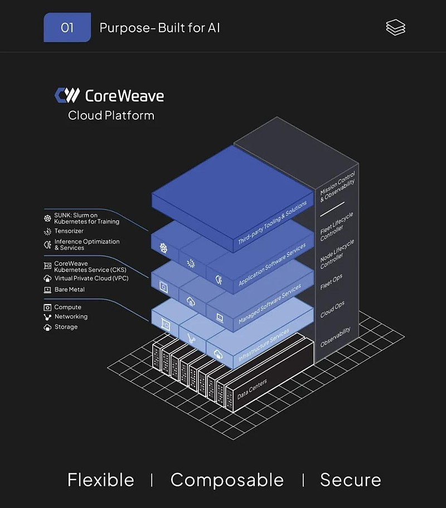Click top face of Third-party Tooling layer

click(232, 192)
